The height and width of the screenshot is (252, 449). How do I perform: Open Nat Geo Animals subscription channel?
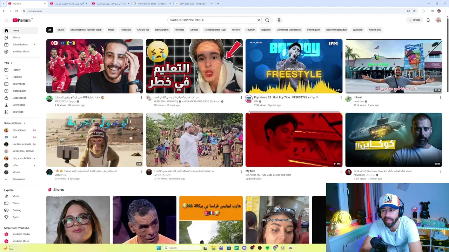pos(19,144)
